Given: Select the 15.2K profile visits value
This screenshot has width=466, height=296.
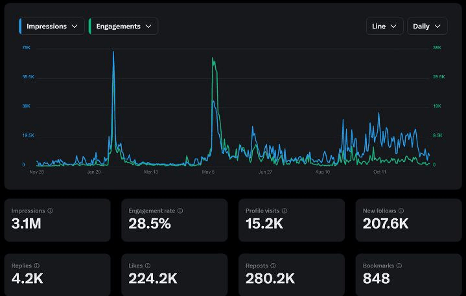Looking at the screenshot, I should (x=264, y=224).
